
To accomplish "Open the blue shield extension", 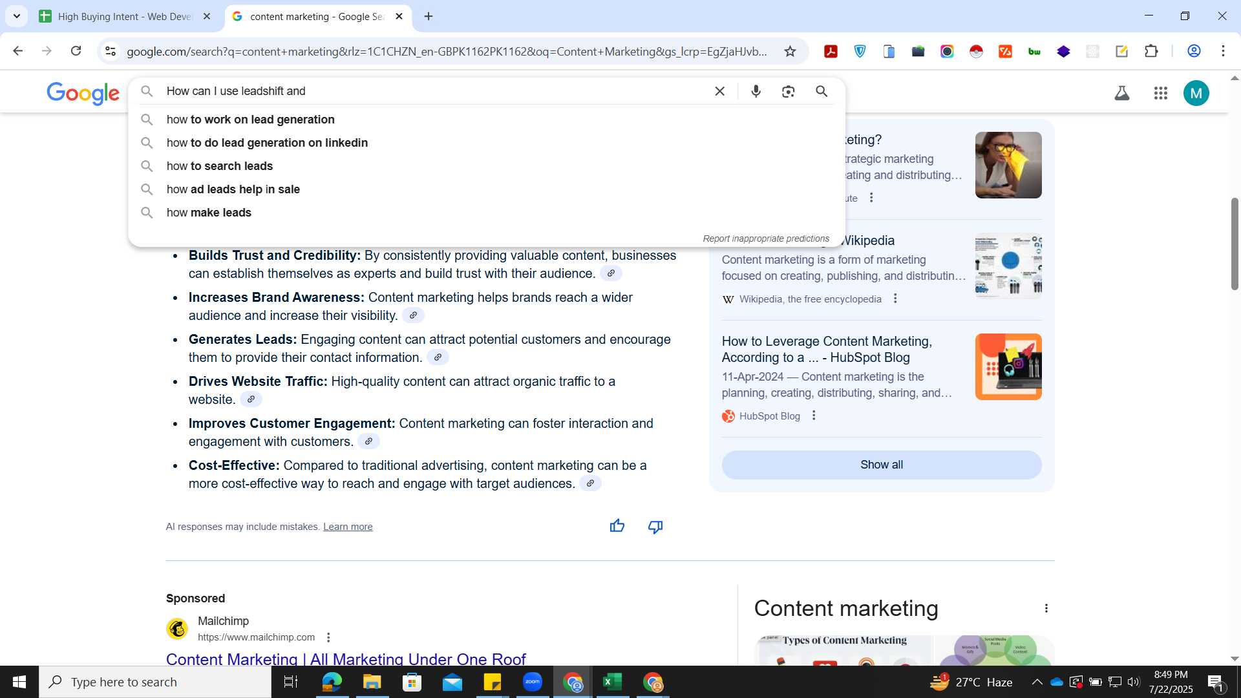I will [x=860, y=51].
